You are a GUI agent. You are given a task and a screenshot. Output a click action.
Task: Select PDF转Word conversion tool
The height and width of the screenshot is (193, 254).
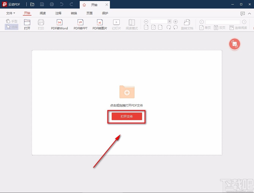(59, 24)
